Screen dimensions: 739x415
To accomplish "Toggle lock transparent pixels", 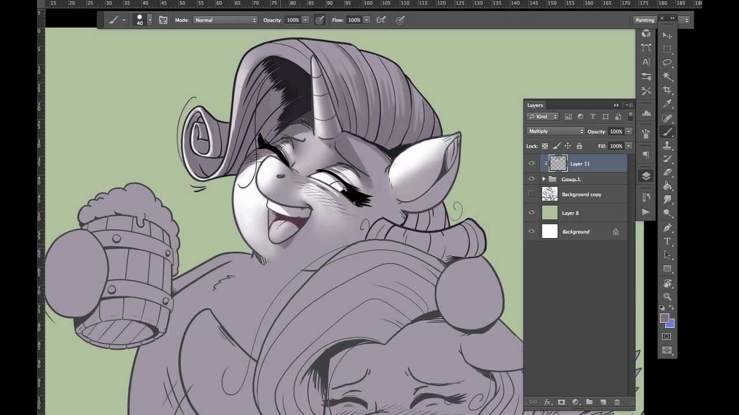I will click(544, 146).
